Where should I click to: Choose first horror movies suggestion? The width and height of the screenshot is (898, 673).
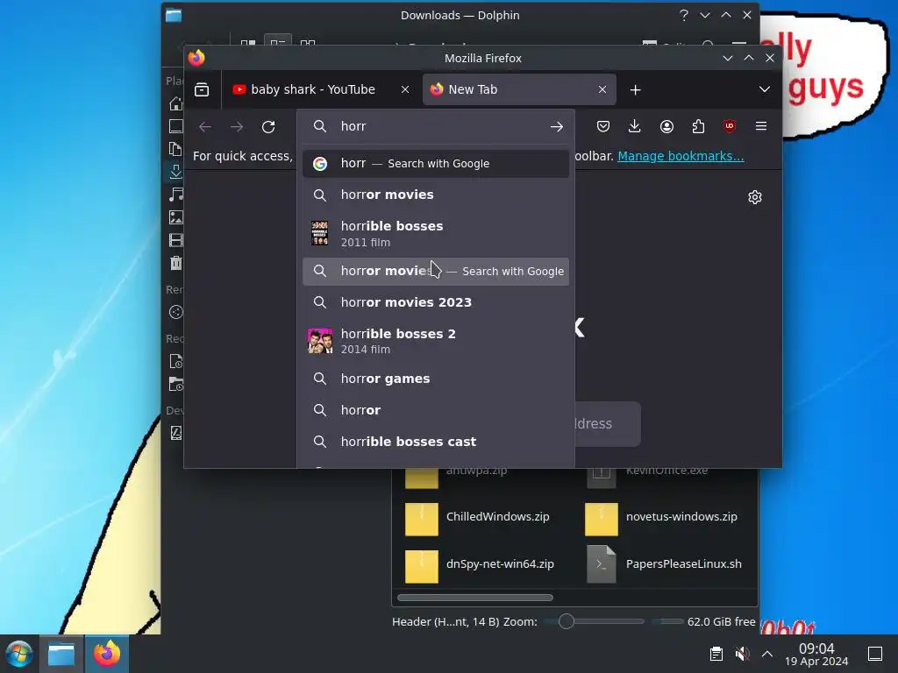click(435, 195)
